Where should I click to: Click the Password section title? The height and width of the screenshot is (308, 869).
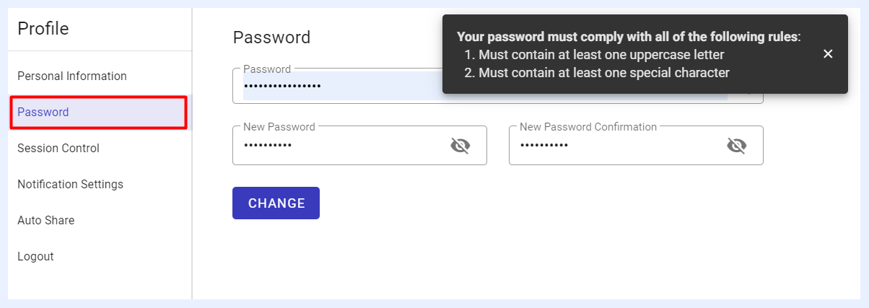point(271,38)
